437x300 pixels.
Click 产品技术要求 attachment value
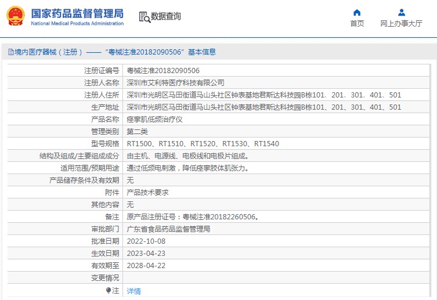pyautogui.click(x=148, y=193)
